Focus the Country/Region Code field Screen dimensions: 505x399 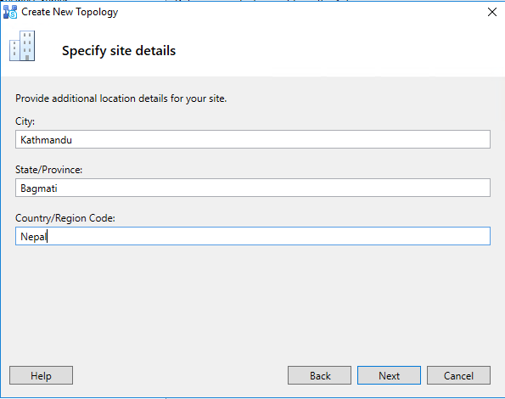coord(253,236)
